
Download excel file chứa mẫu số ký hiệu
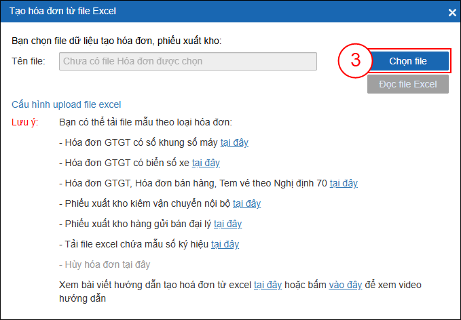click(225, 244)
